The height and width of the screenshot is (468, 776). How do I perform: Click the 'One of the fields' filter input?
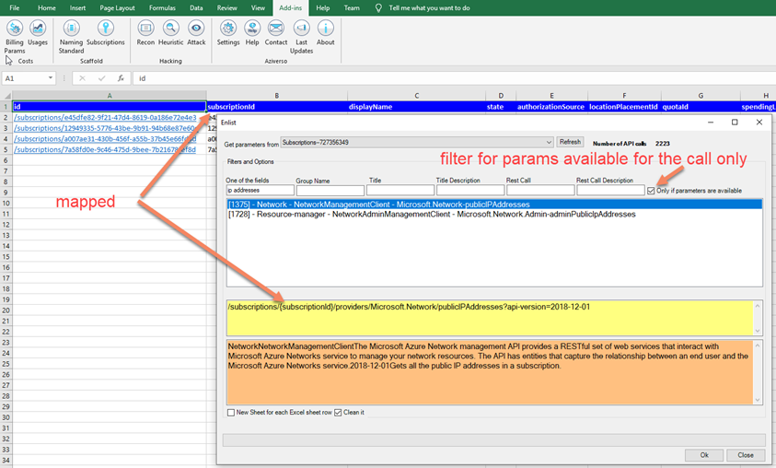tap(259, 191)
